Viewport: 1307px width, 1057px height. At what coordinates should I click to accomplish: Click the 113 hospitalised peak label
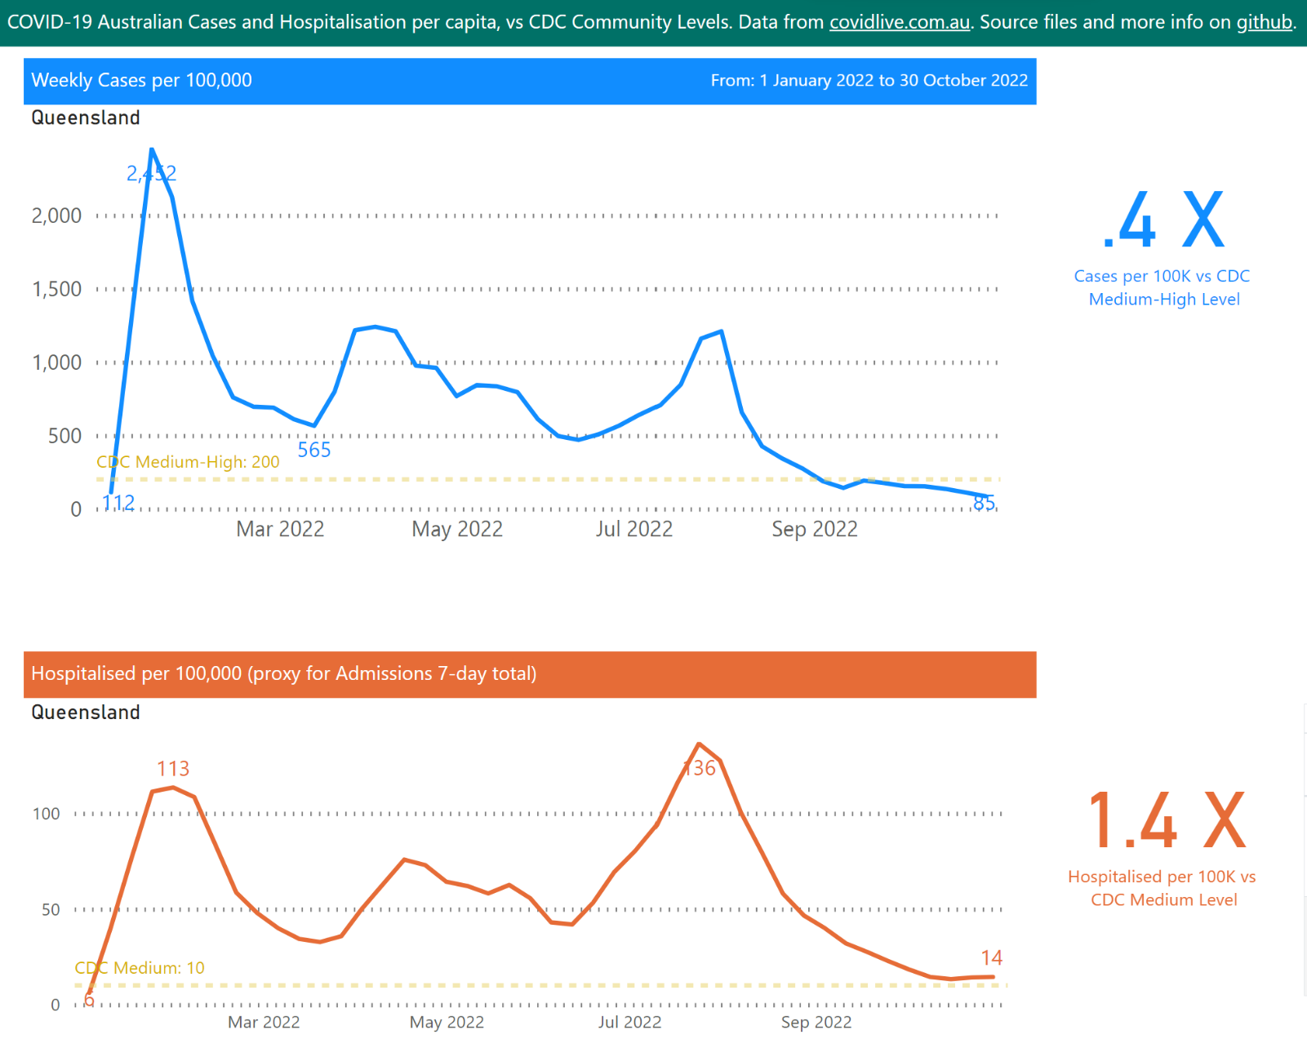tap(173, 769)
